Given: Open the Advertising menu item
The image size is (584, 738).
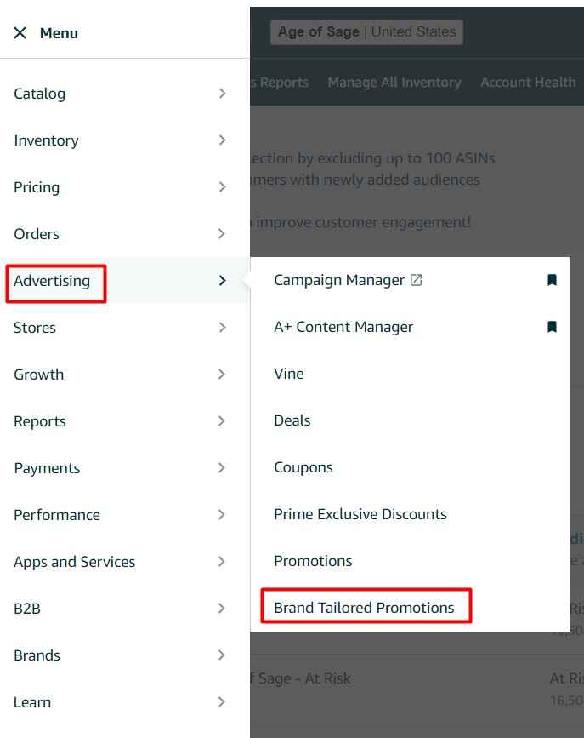Looking at the screenshot, I should pyautogui.click(x=52, y=281).
